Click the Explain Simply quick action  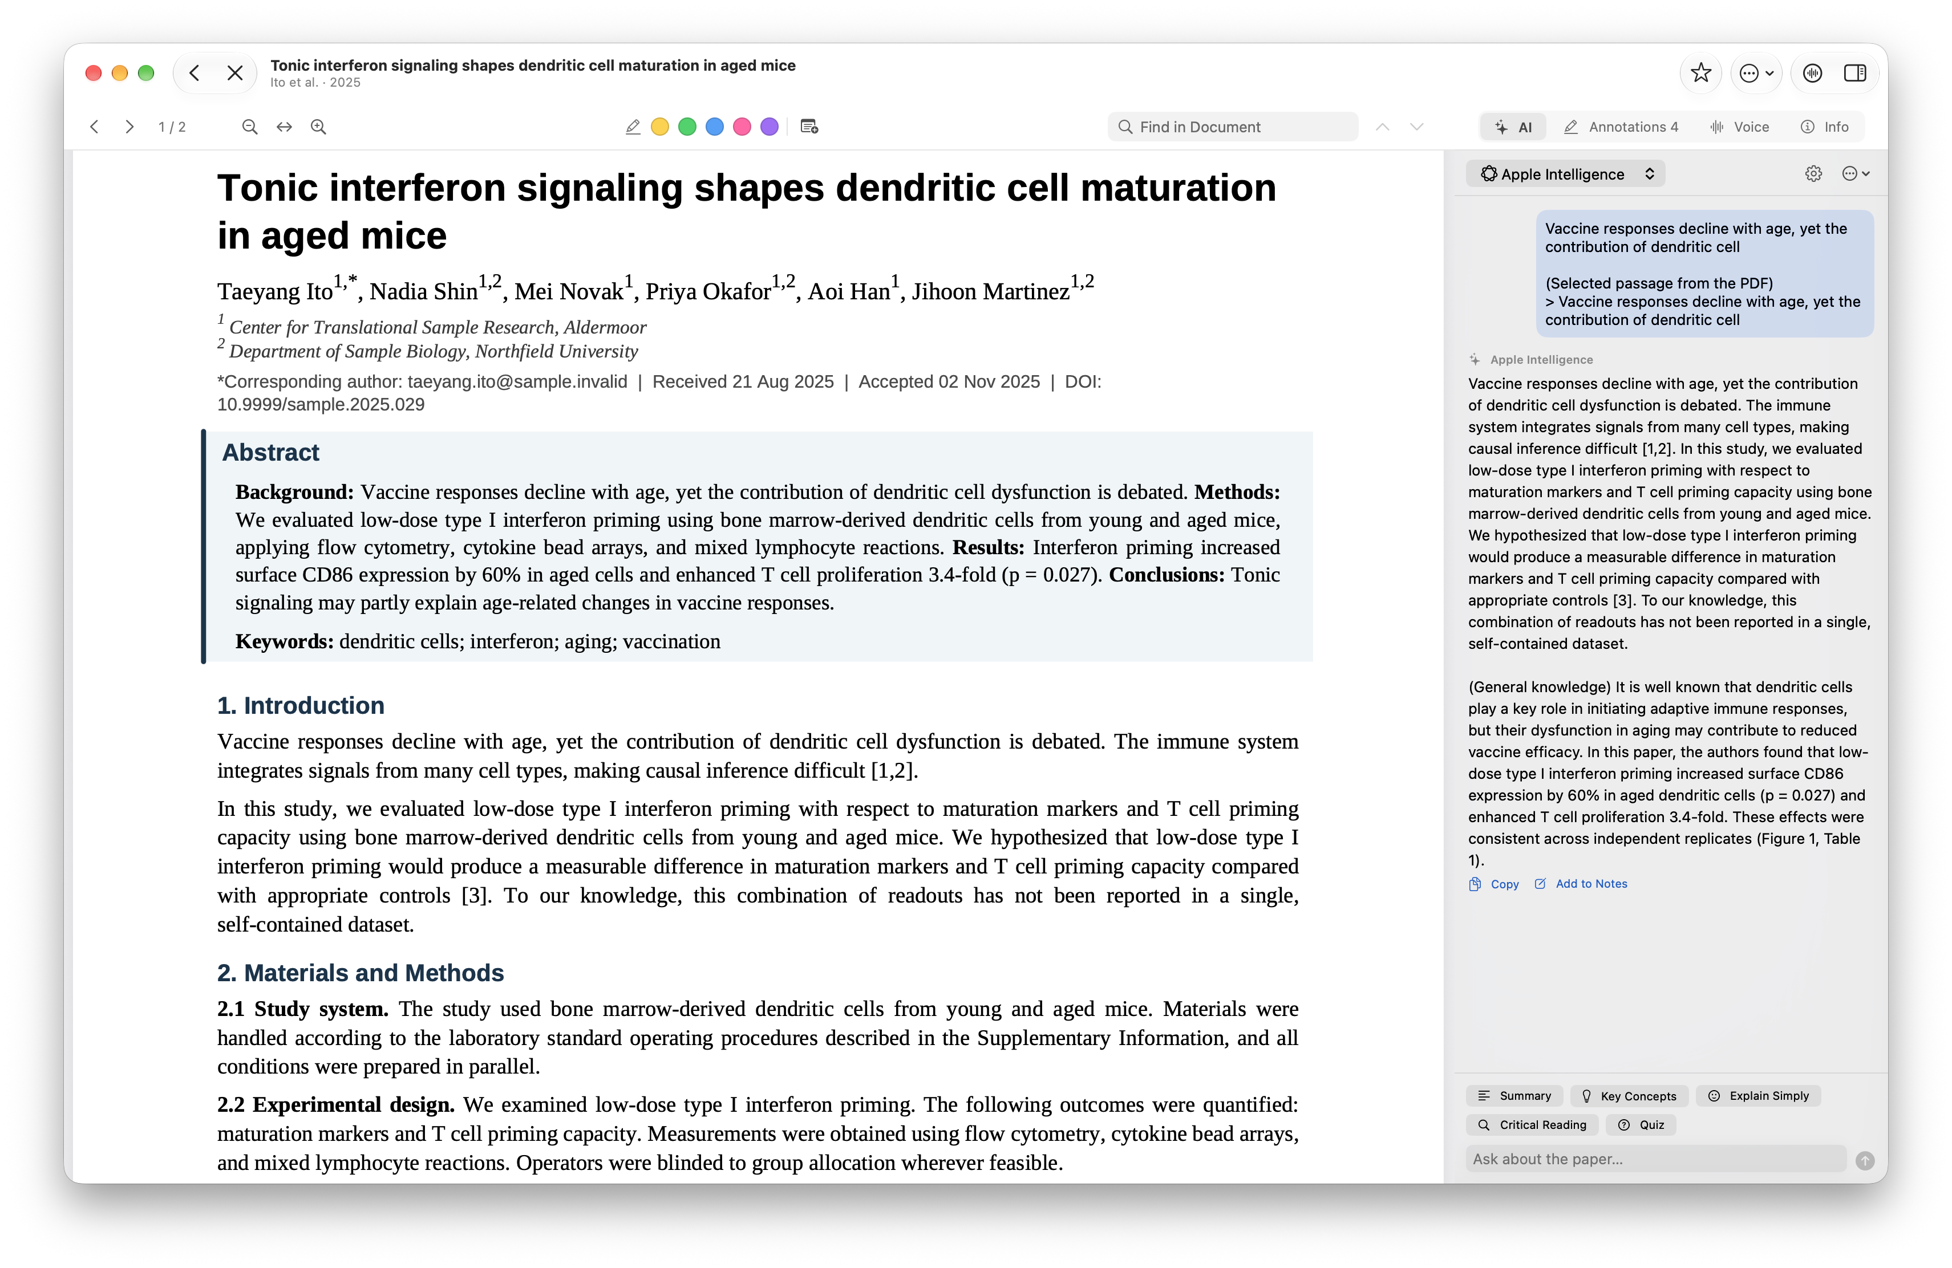[1757, 1096]
